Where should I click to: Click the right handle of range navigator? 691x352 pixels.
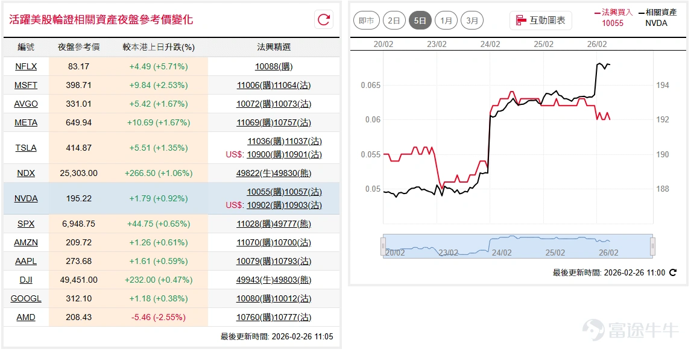[x=652, y=246]
